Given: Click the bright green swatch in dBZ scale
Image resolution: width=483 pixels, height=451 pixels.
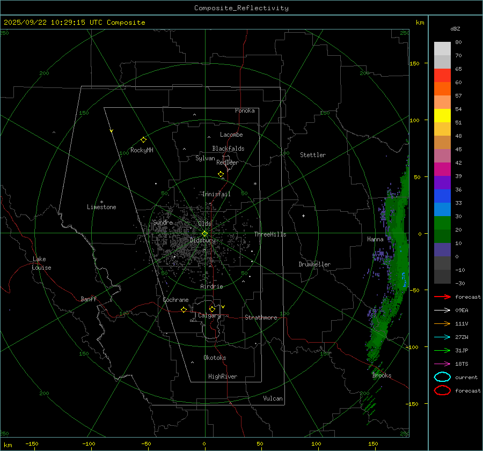Looking at the screenshot, I should (442, 223).
